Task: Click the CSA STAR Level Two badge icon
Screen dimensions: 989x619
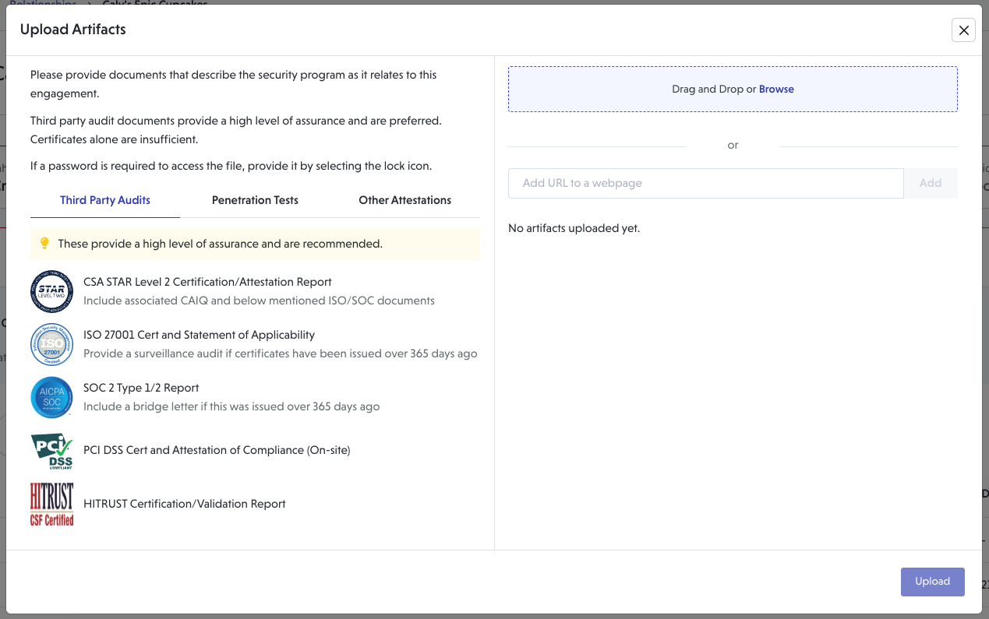Action: 51,291
